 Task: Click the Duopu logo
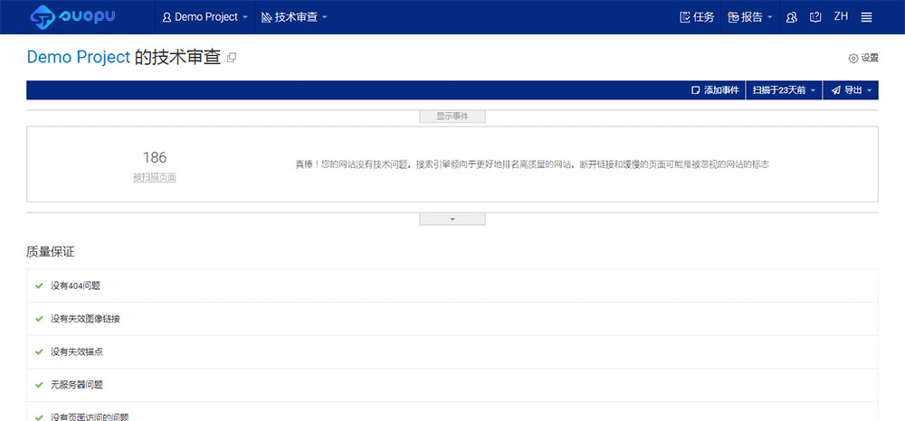(x=72, y=16)
